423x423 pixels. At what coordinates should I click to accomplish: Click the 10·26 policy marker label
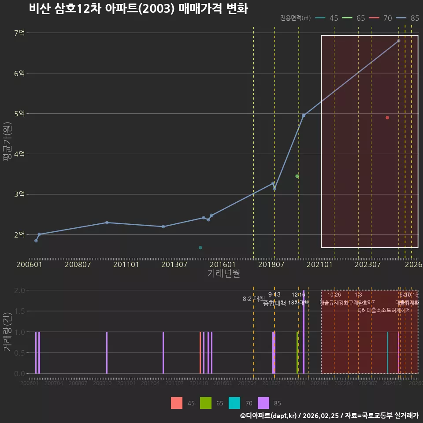click(x=334, y=295)
